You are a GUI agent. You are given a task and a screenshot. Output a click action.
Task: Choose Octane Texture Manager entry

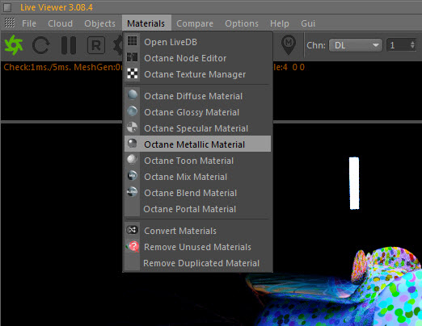[197, 74]
